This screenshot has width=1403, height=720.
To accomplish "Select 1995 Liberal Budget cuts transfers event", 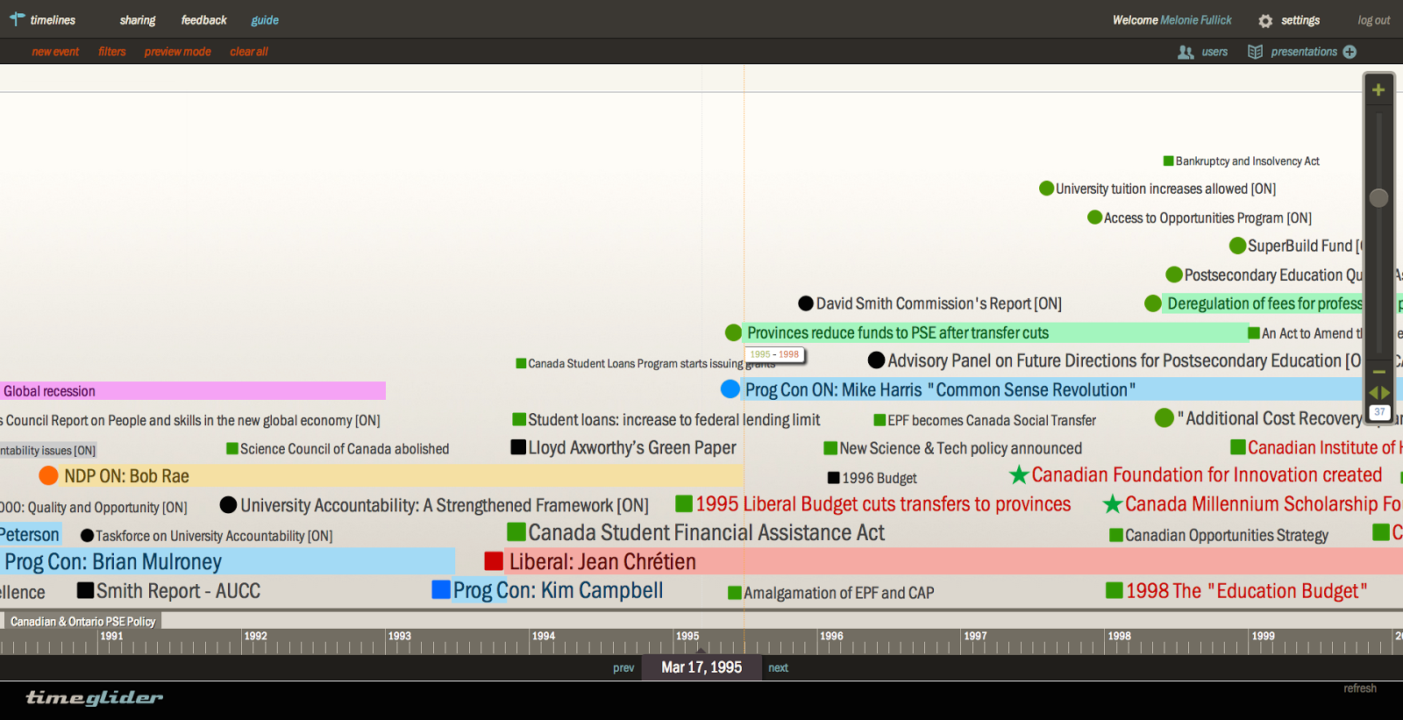I will coord(883,504).
